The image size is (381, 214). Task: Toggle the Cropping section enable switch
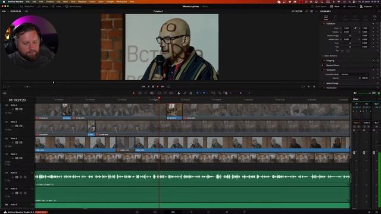pos(324,61)
